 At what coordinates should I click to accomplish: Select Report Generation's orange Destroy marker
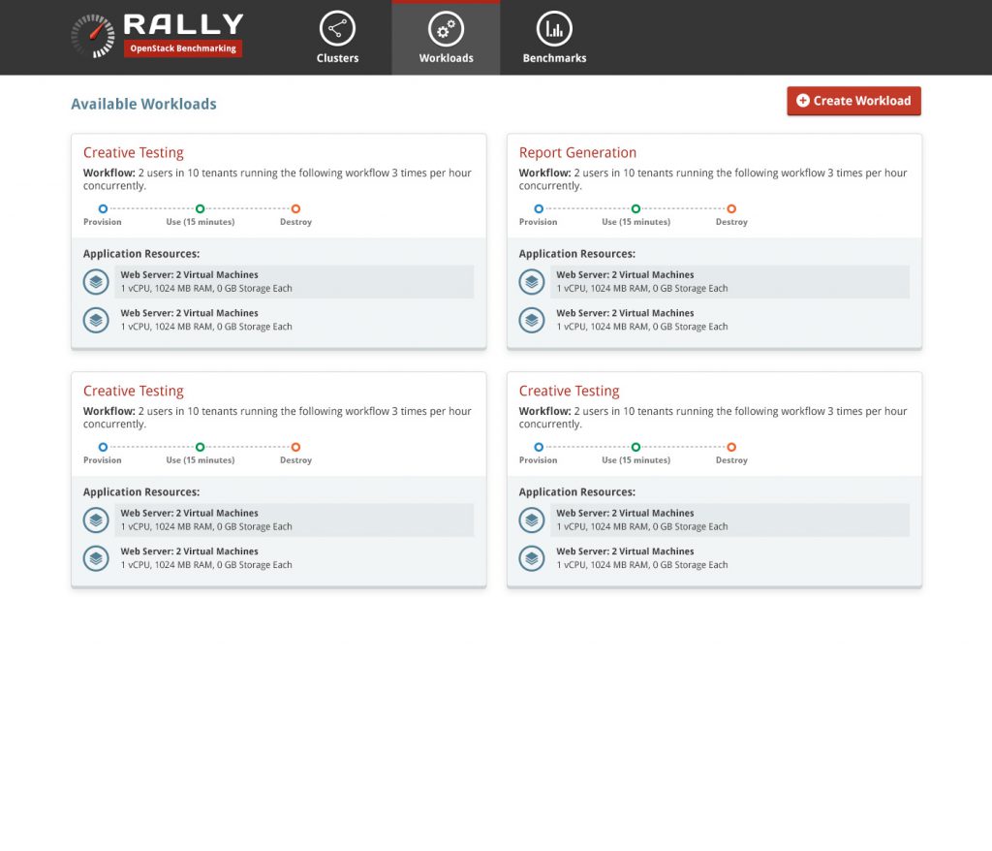(x=731, y=208)
